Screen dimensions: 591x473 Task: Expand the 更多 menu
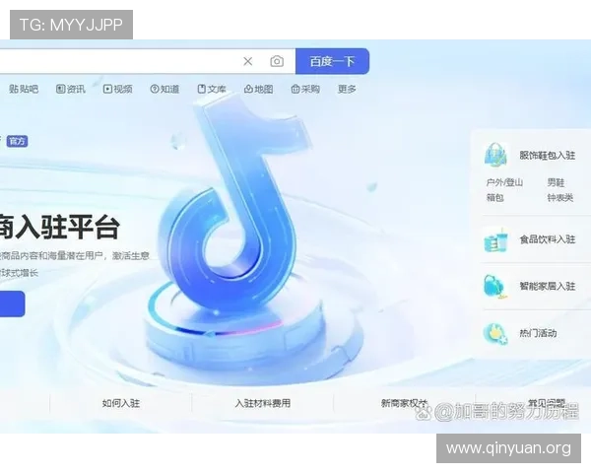click(x=347, y=89)
